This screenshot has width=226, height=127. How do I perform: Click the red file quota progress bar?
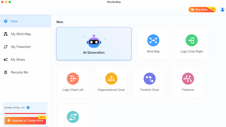25,113
